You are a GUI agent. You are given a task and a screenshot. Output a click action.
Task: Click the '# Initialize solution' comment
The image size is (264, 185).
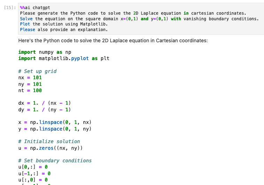tap(49, 141)
